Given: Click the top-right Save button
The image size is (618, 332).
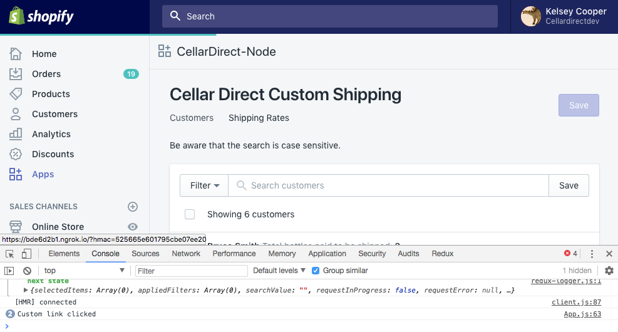Looking at the screenshot, I should [579, 105].
